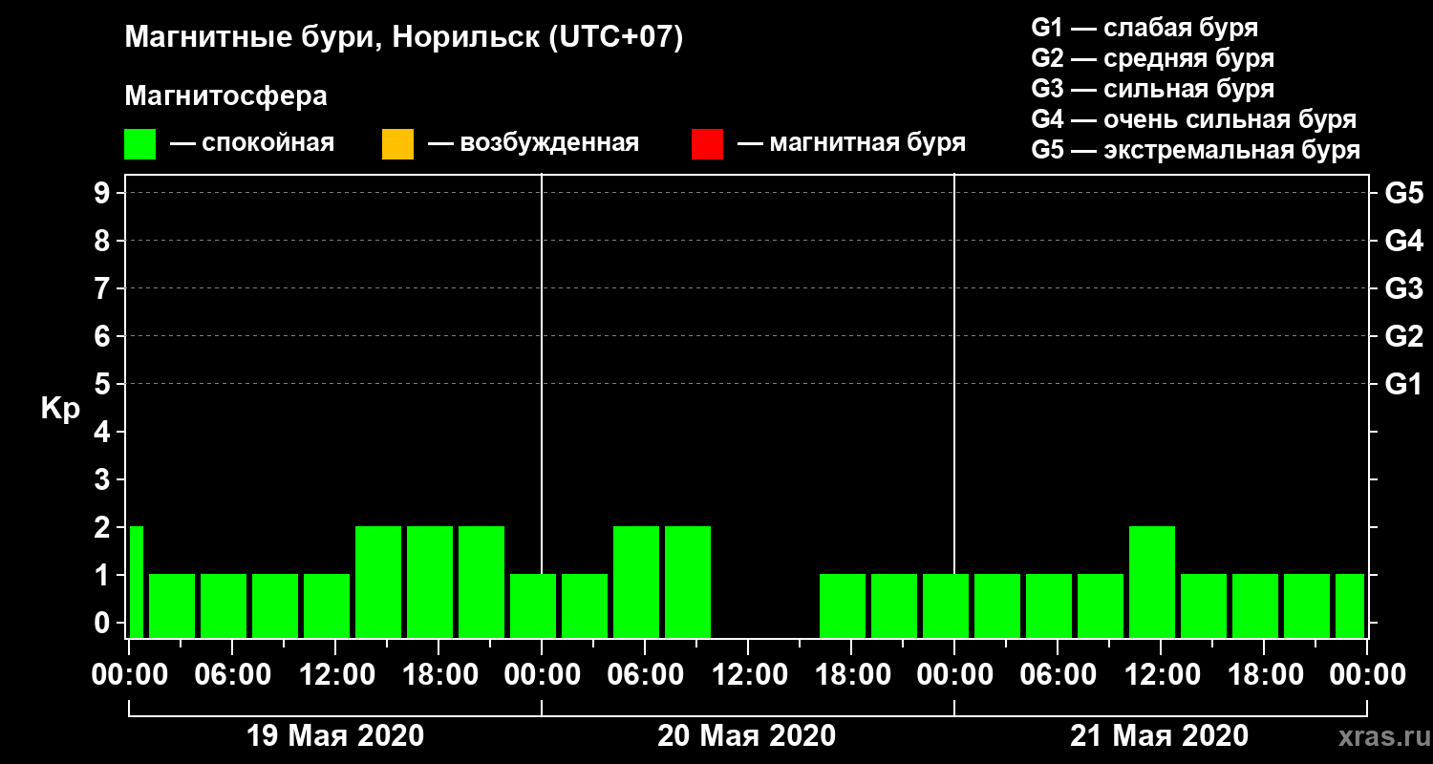This screenshot has width=1433, height=764.
Task: Click 'G3 — сильная буря' legend line
Action: coord(1152,89)
